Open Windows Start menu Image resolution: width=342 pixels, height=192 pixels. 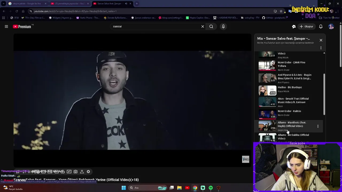click(x=124, y=188)
